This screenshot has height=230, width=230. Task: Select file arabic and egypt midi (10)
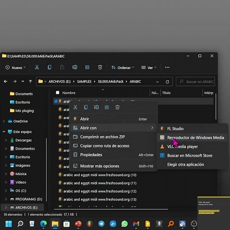pos(100,175)
